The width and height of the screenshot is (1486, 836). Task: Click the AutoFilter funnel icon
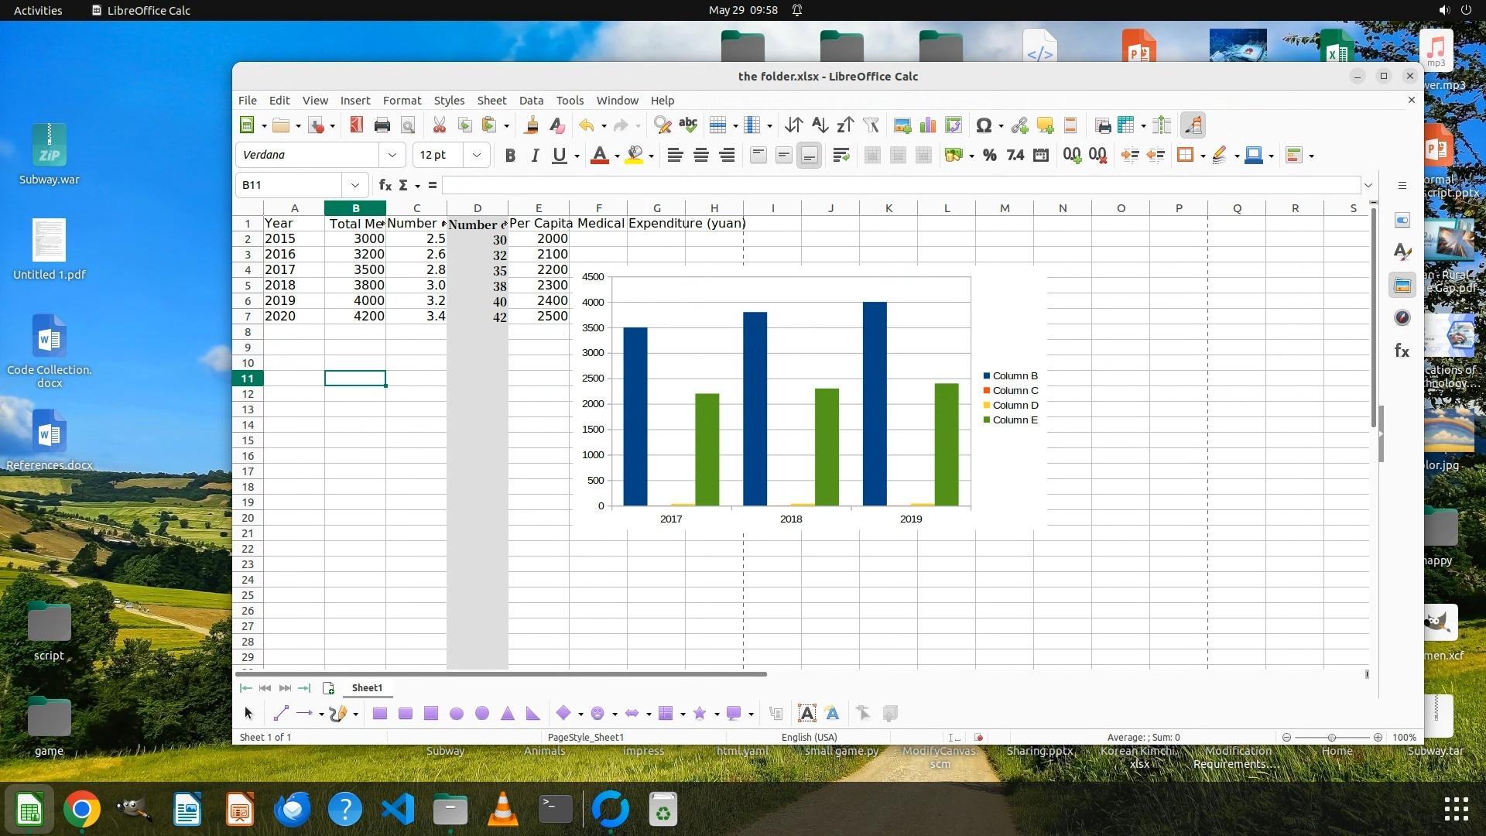click(x=871, y=125)
